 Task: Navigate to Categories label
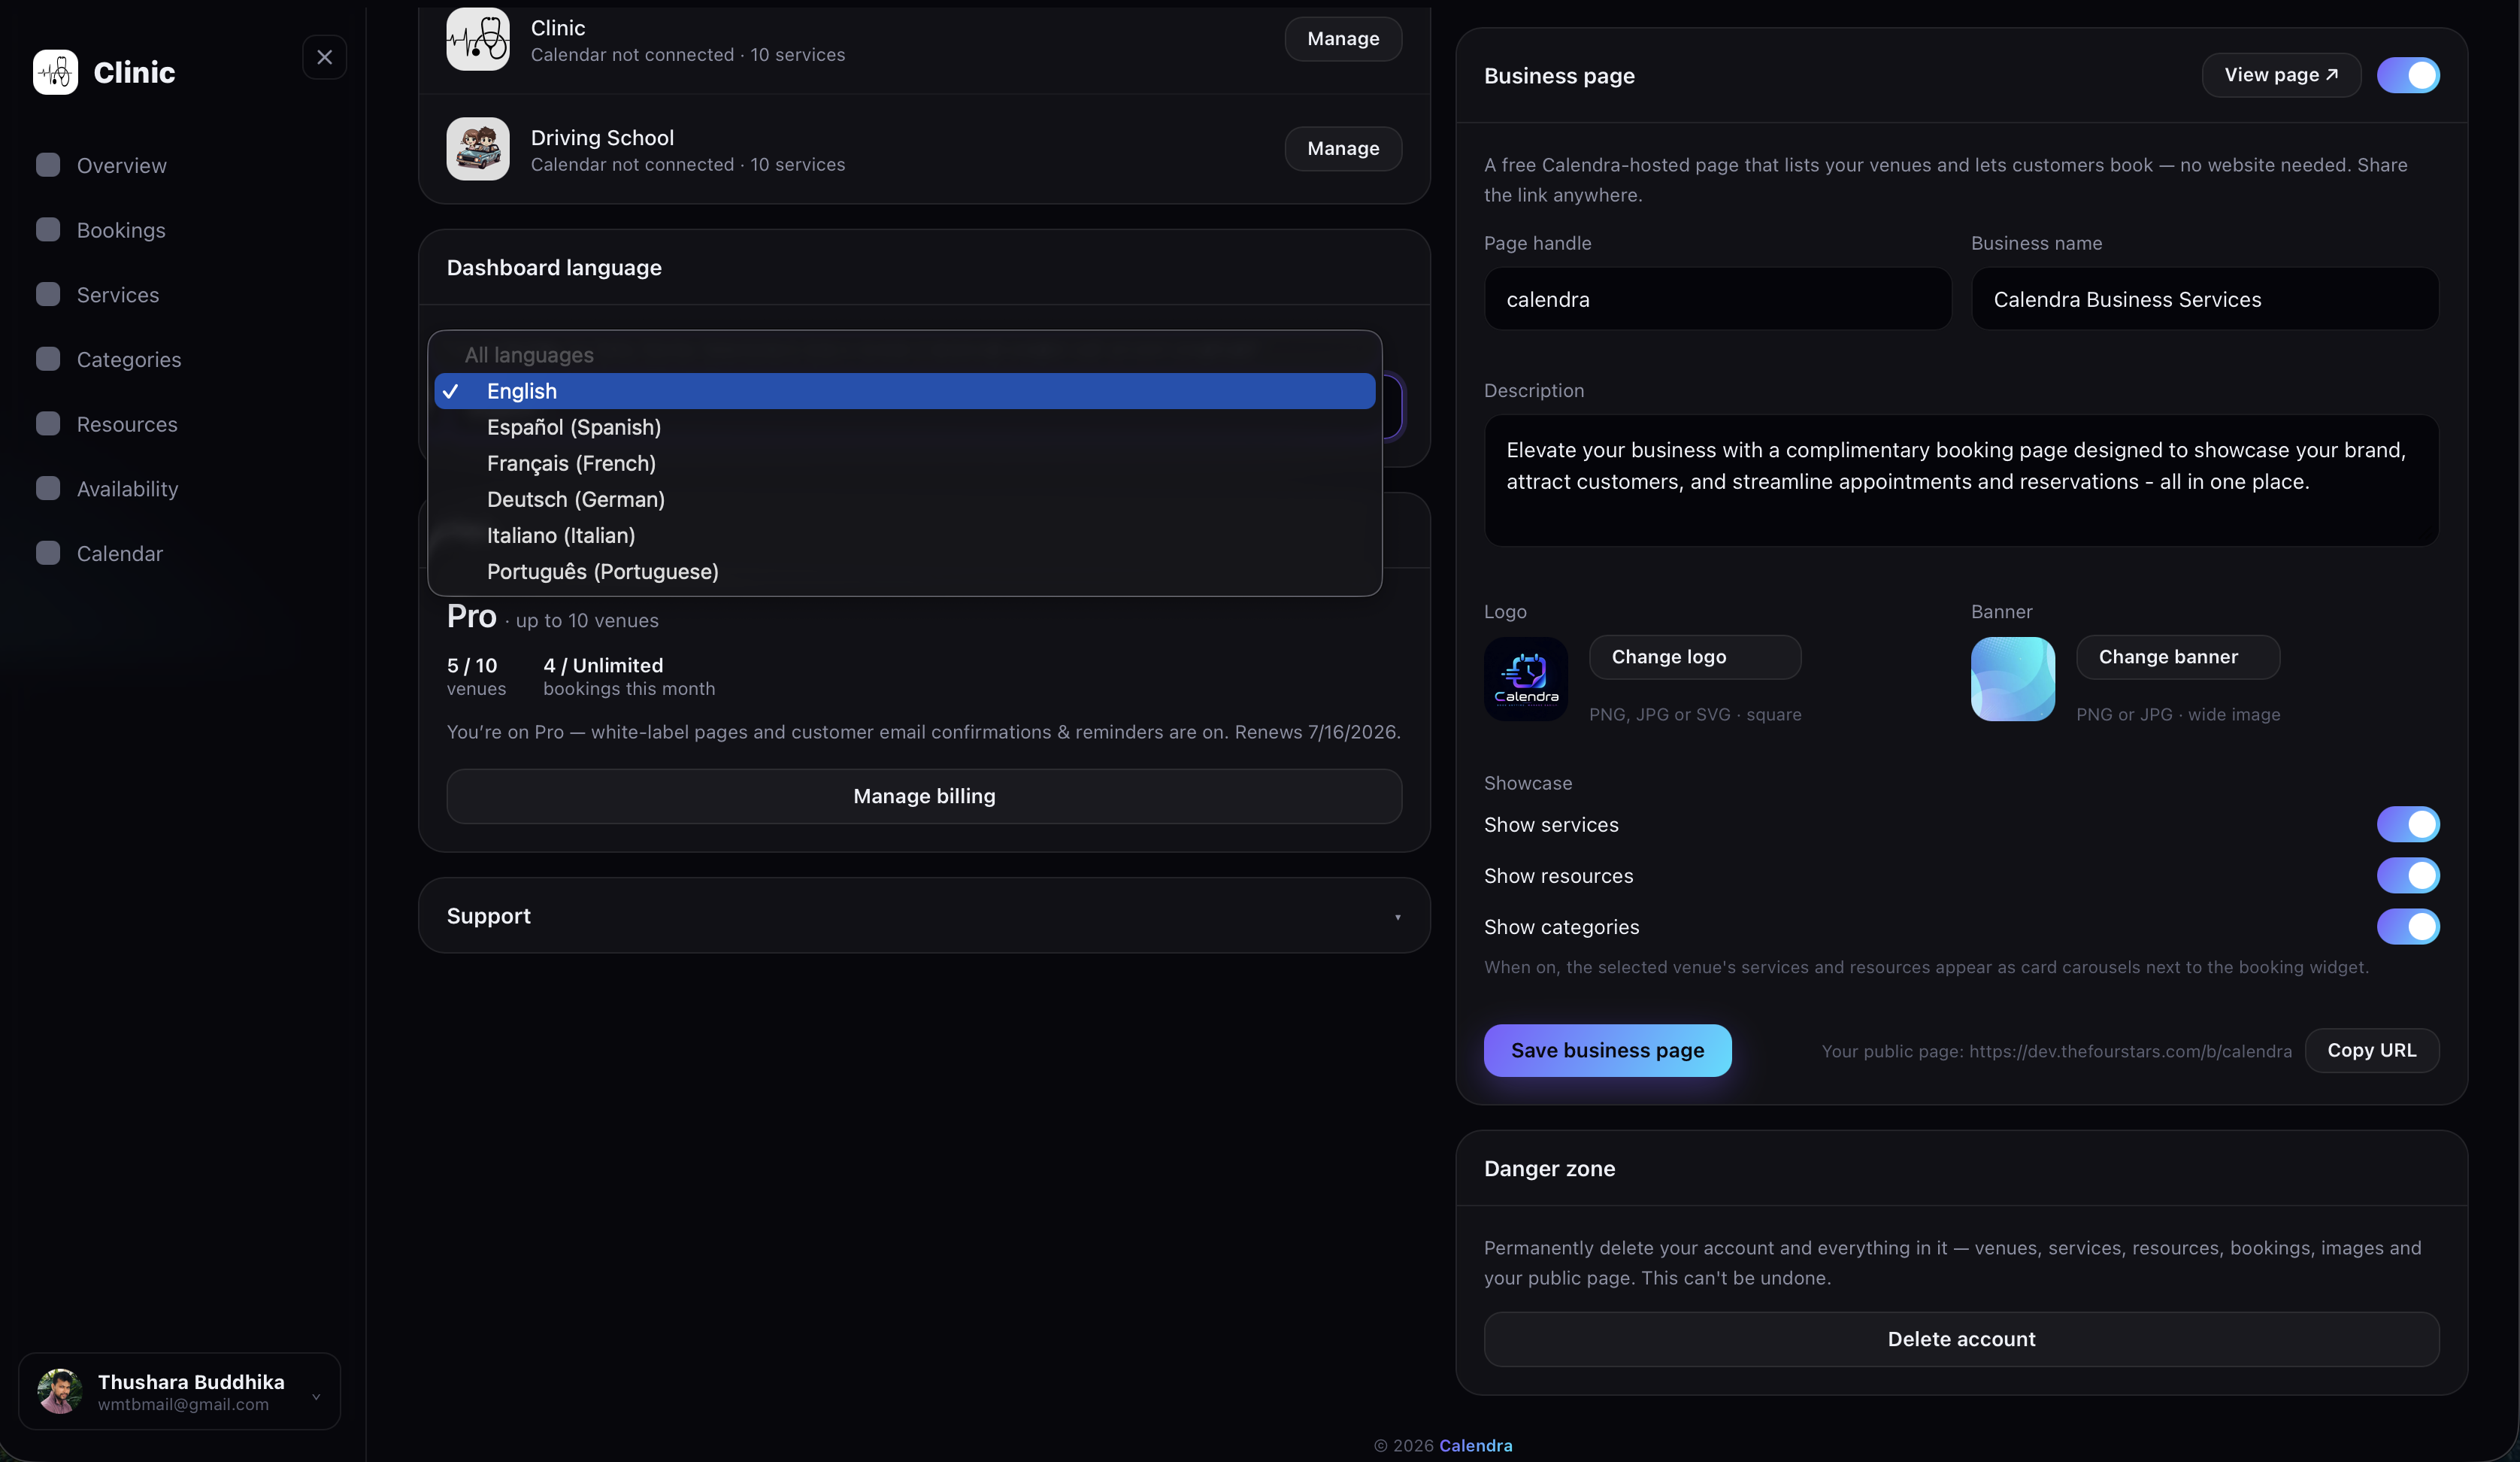coord(129,359)
